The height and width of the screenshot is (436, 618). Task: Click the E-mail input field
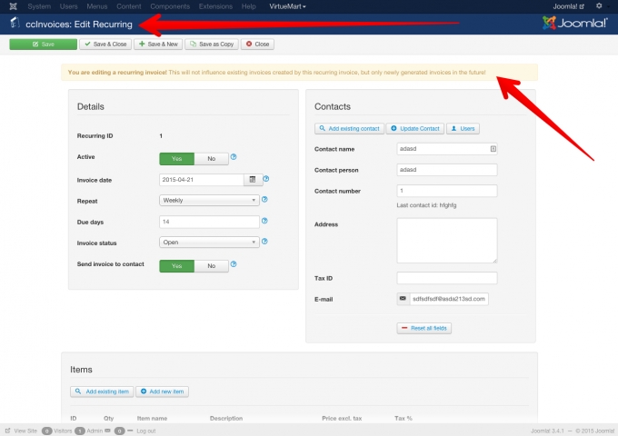[x=449, y=299]
